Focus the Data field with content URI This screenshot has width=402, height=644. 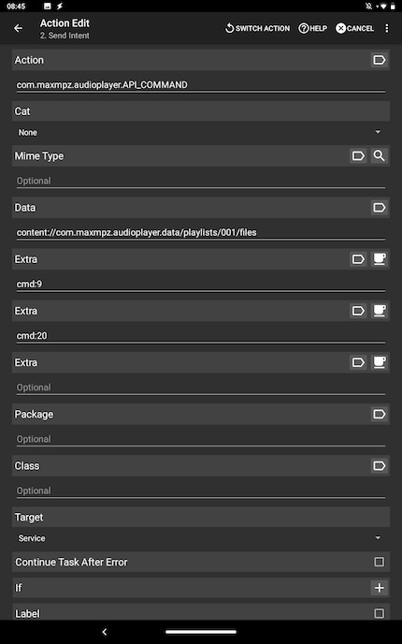pyautogui.click(x=201, y=232)
